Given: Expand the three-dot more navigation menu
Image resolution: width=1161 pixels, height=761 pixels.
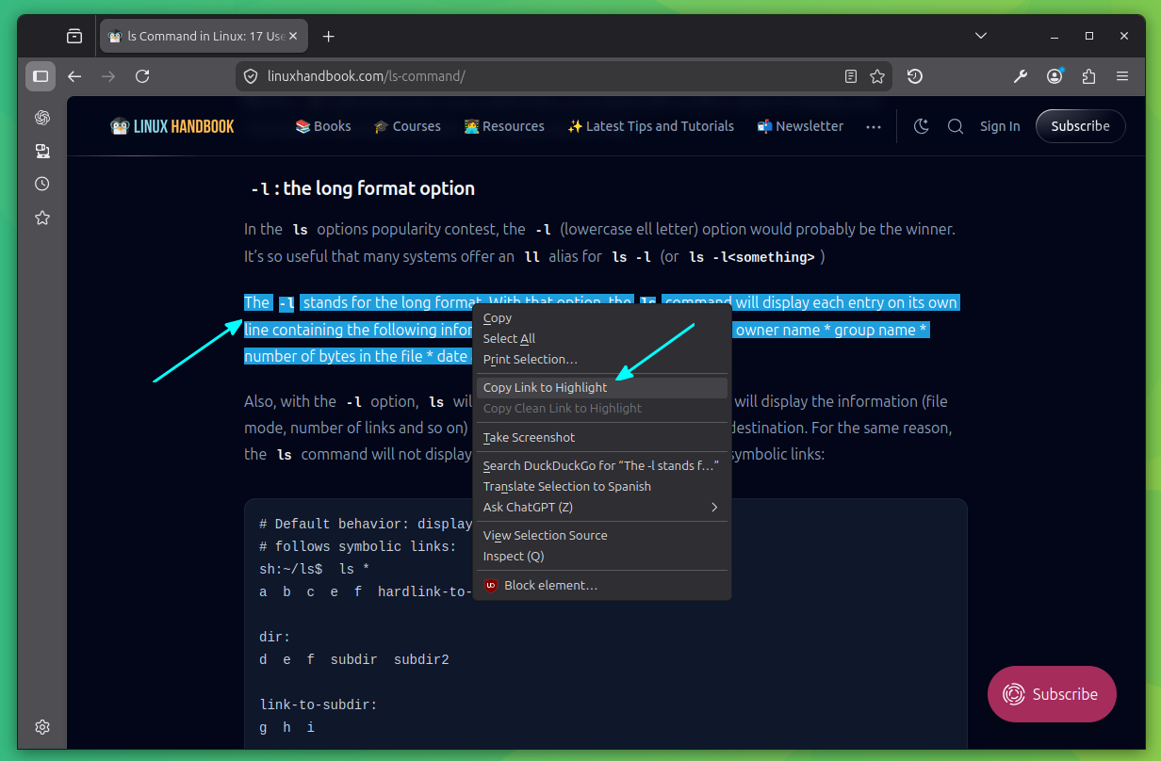Looking at the screenshot, I should tap(874, 126).
